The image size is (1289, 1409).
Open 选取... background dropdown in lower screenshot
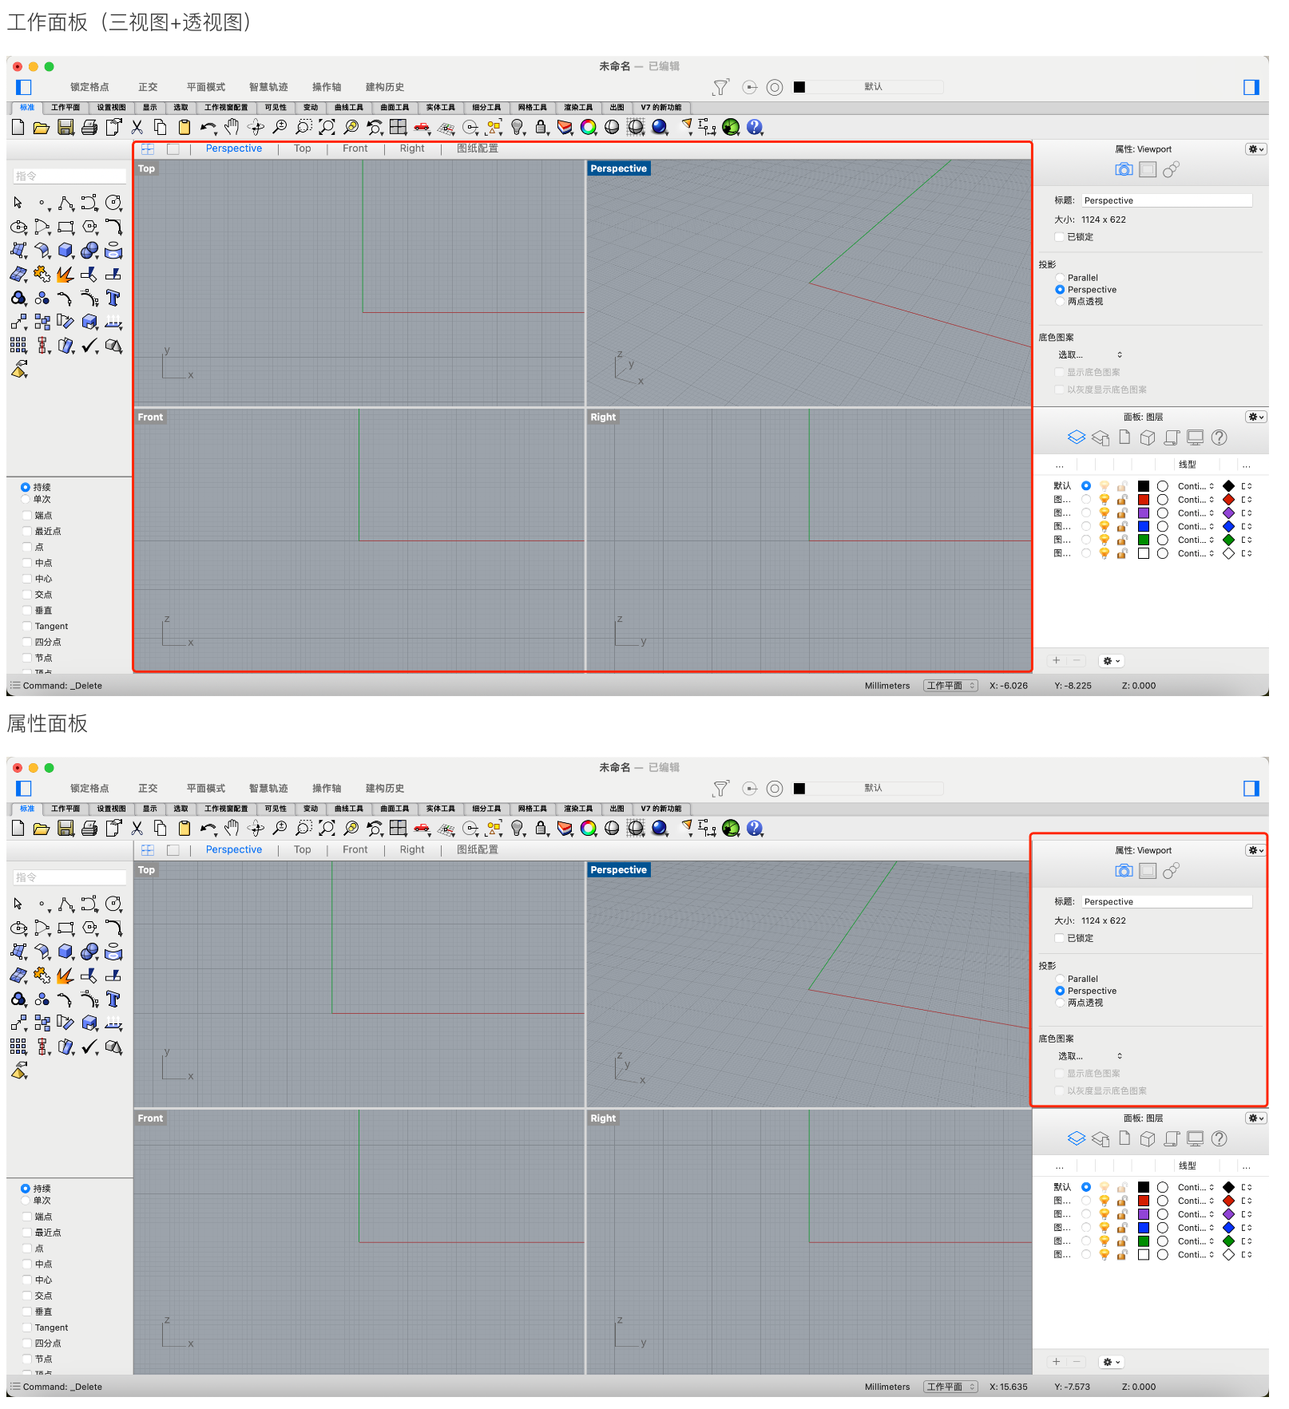[x=1090, y=1056]
